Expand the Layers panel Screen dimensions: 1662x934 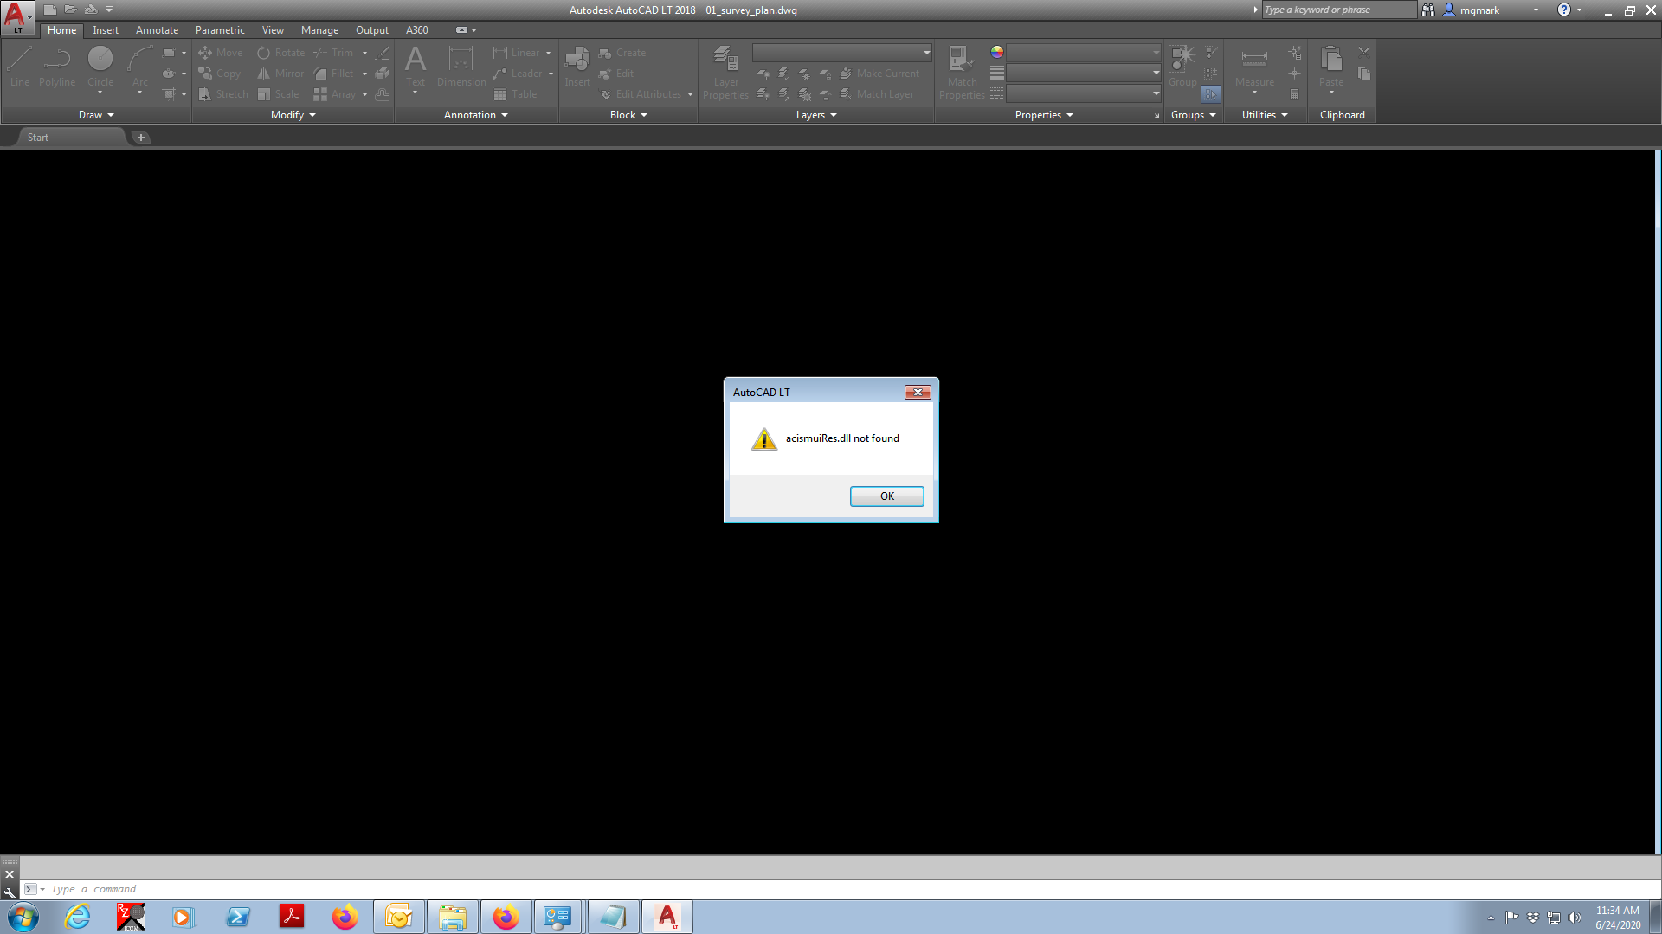click(x=816, y=115)
